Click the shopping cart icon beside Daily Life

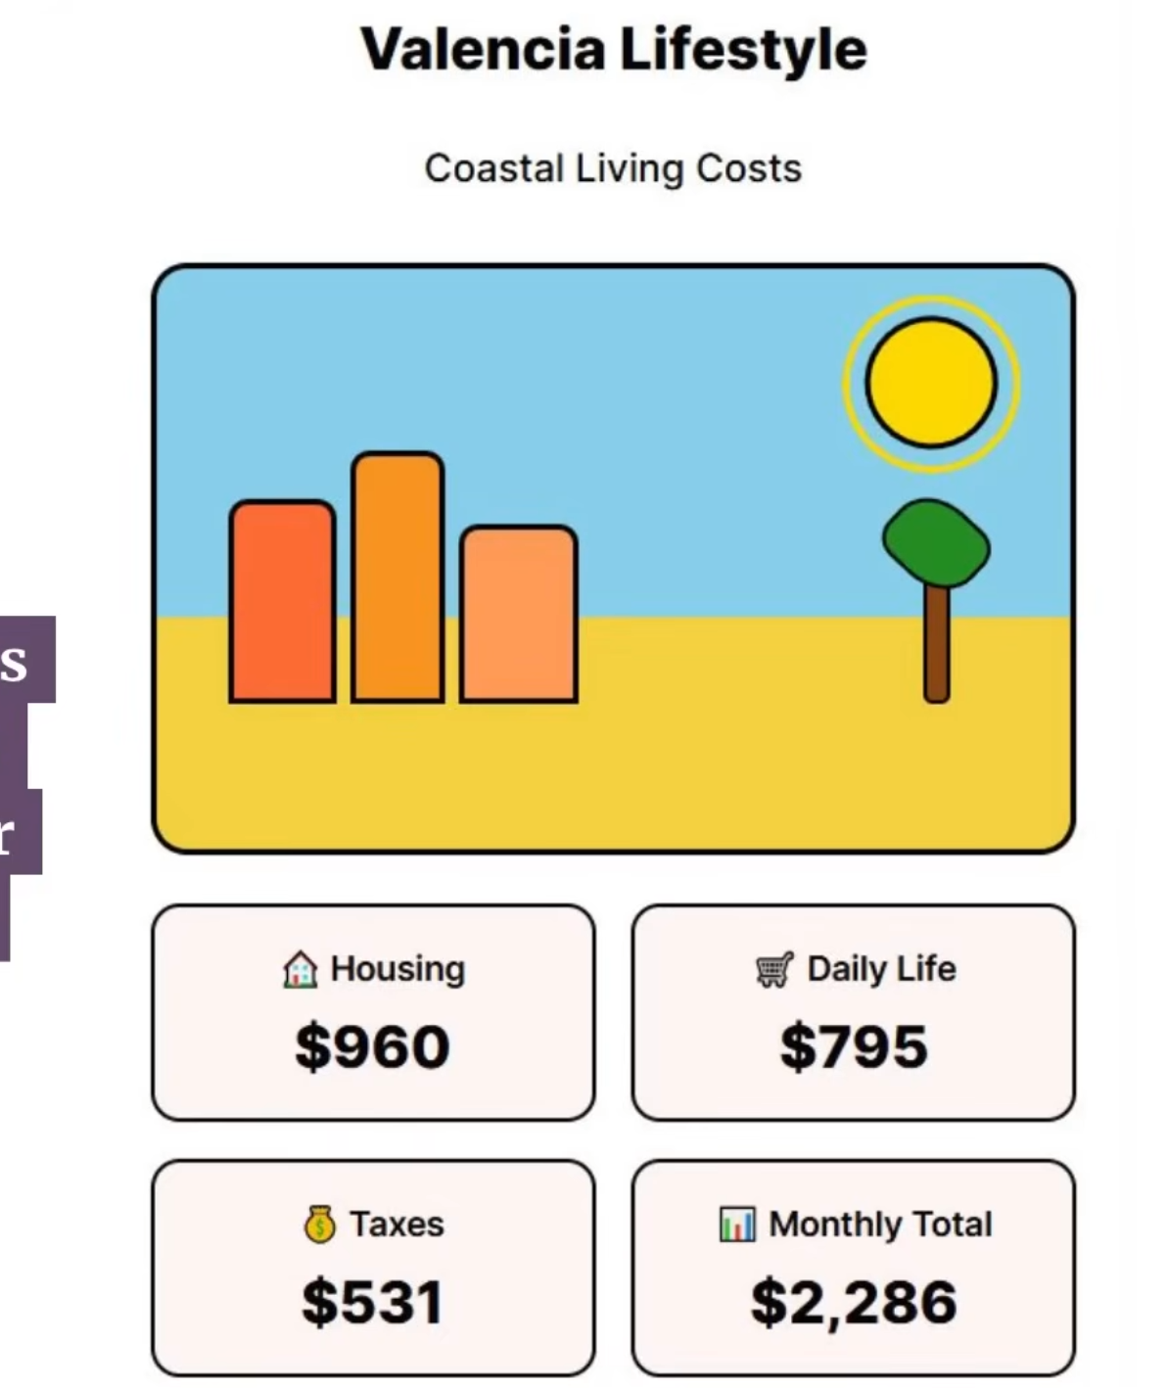773,970
